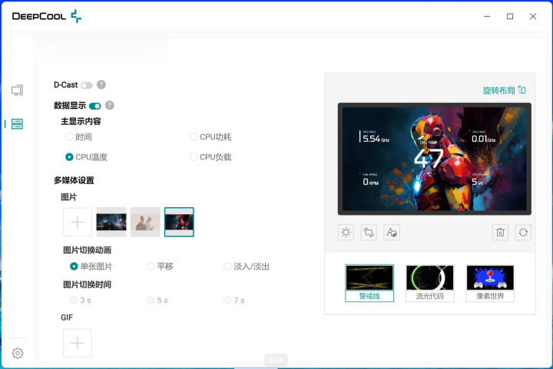Click the refresh reset icon
553x369 pixels.
[x=523, y=232]
